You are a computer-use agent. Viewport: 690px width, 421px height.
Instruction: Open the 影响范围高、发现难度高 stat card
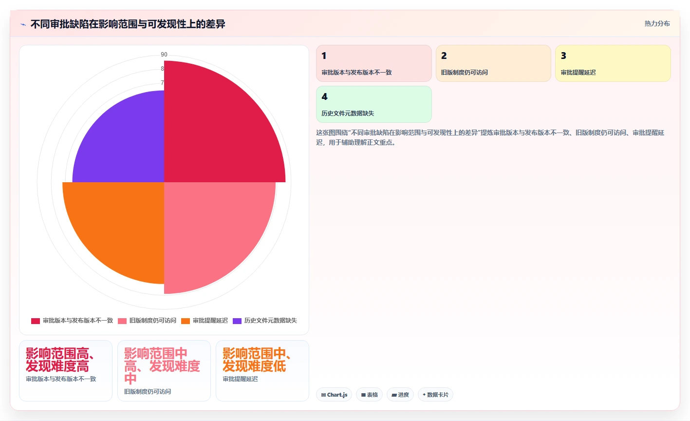pos(66,371)
